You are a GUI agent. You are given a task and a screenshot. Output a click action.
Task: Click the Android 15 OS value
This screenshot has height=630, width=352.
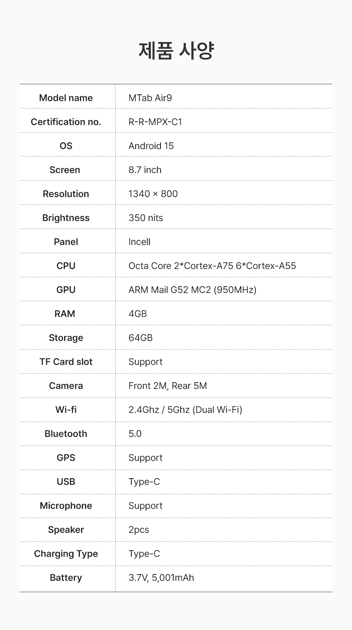pyautogui.click(x=151, y=146)
